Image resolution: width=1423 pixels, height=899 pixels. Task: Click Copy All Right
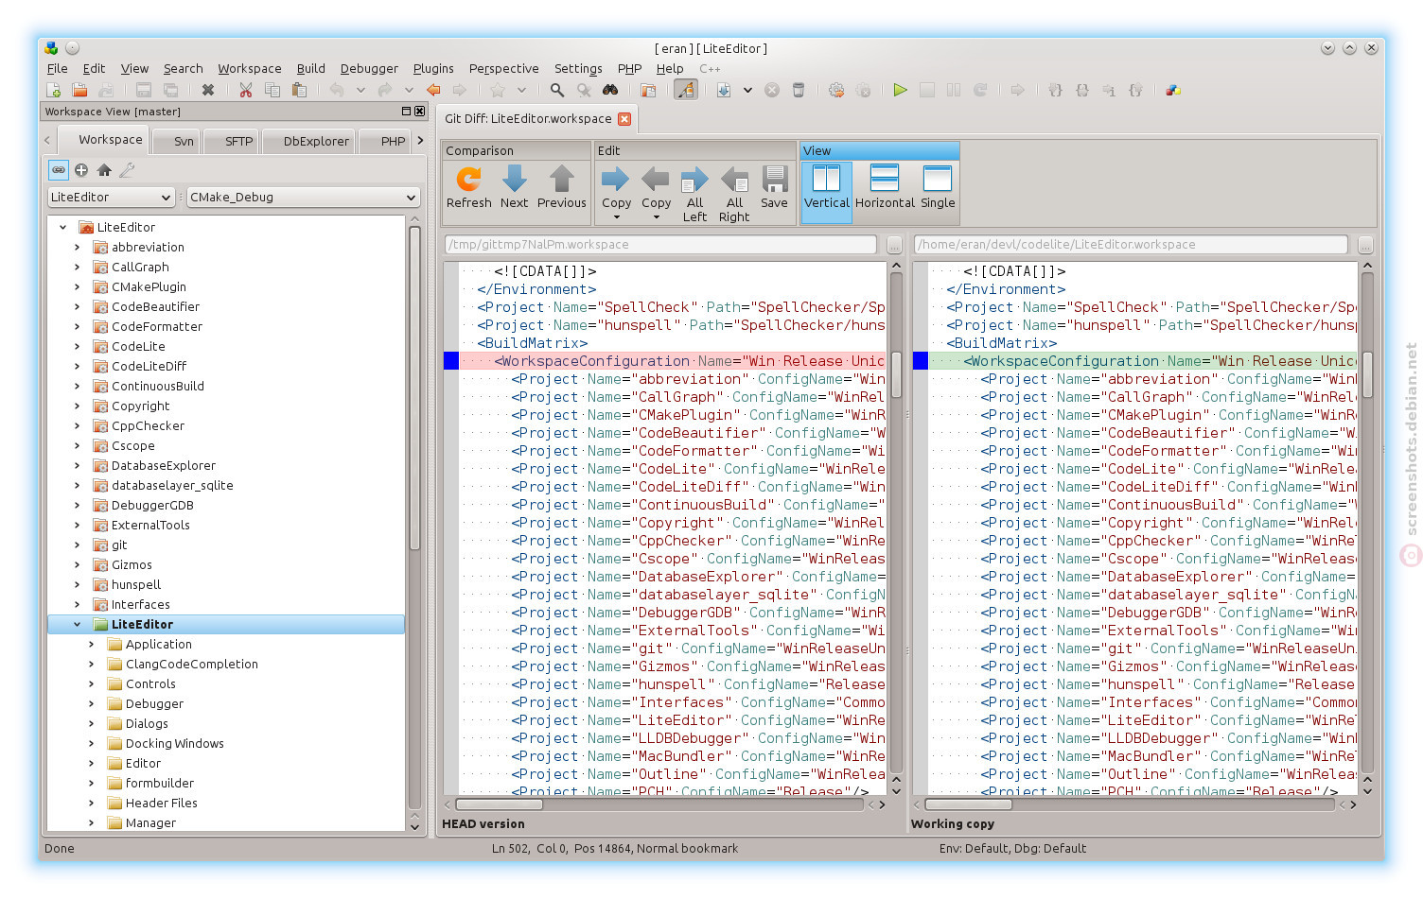(x=734, y=194)
